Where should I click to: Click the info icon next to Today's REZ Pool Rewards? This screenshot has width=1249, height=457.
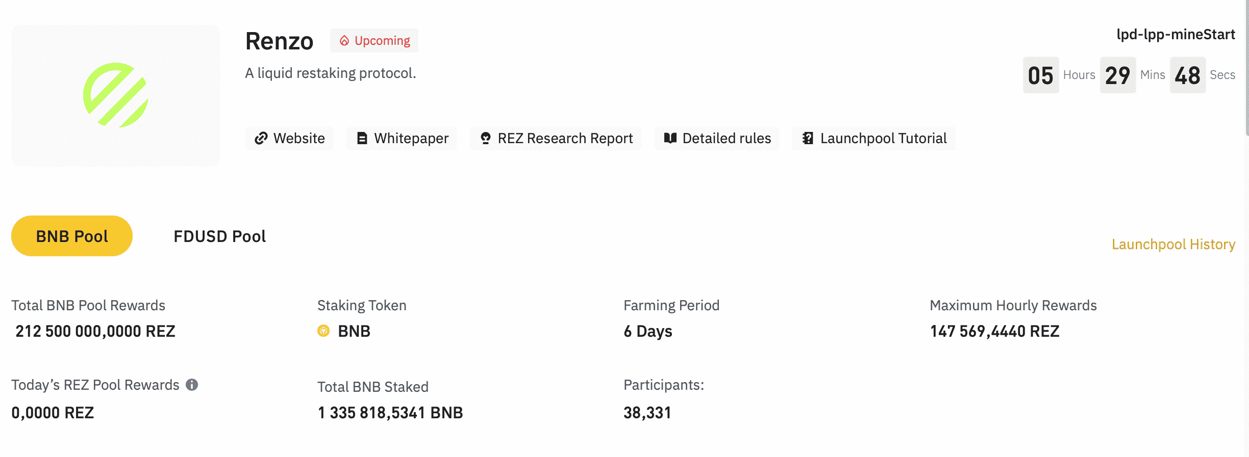tap(192, 385)
